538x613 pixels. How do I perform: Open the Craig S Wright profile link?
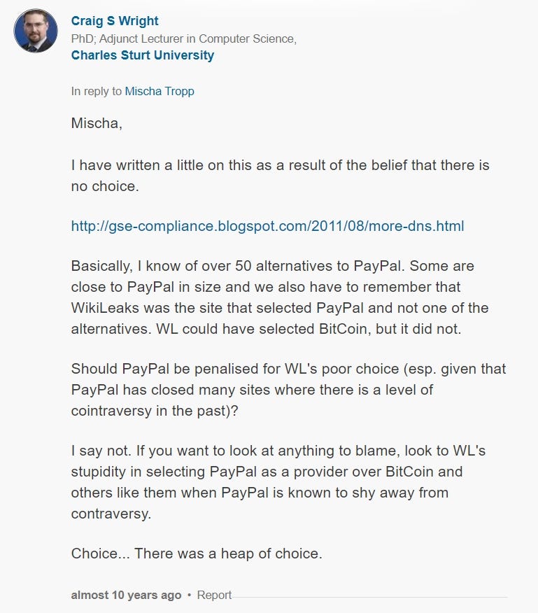(115, 21)
